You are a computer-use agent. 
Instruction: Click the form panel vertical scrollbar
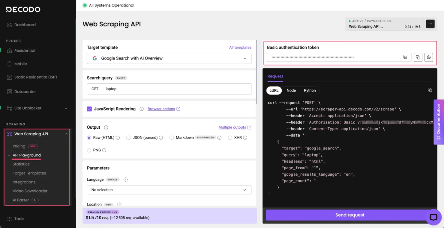click(256, 72)
